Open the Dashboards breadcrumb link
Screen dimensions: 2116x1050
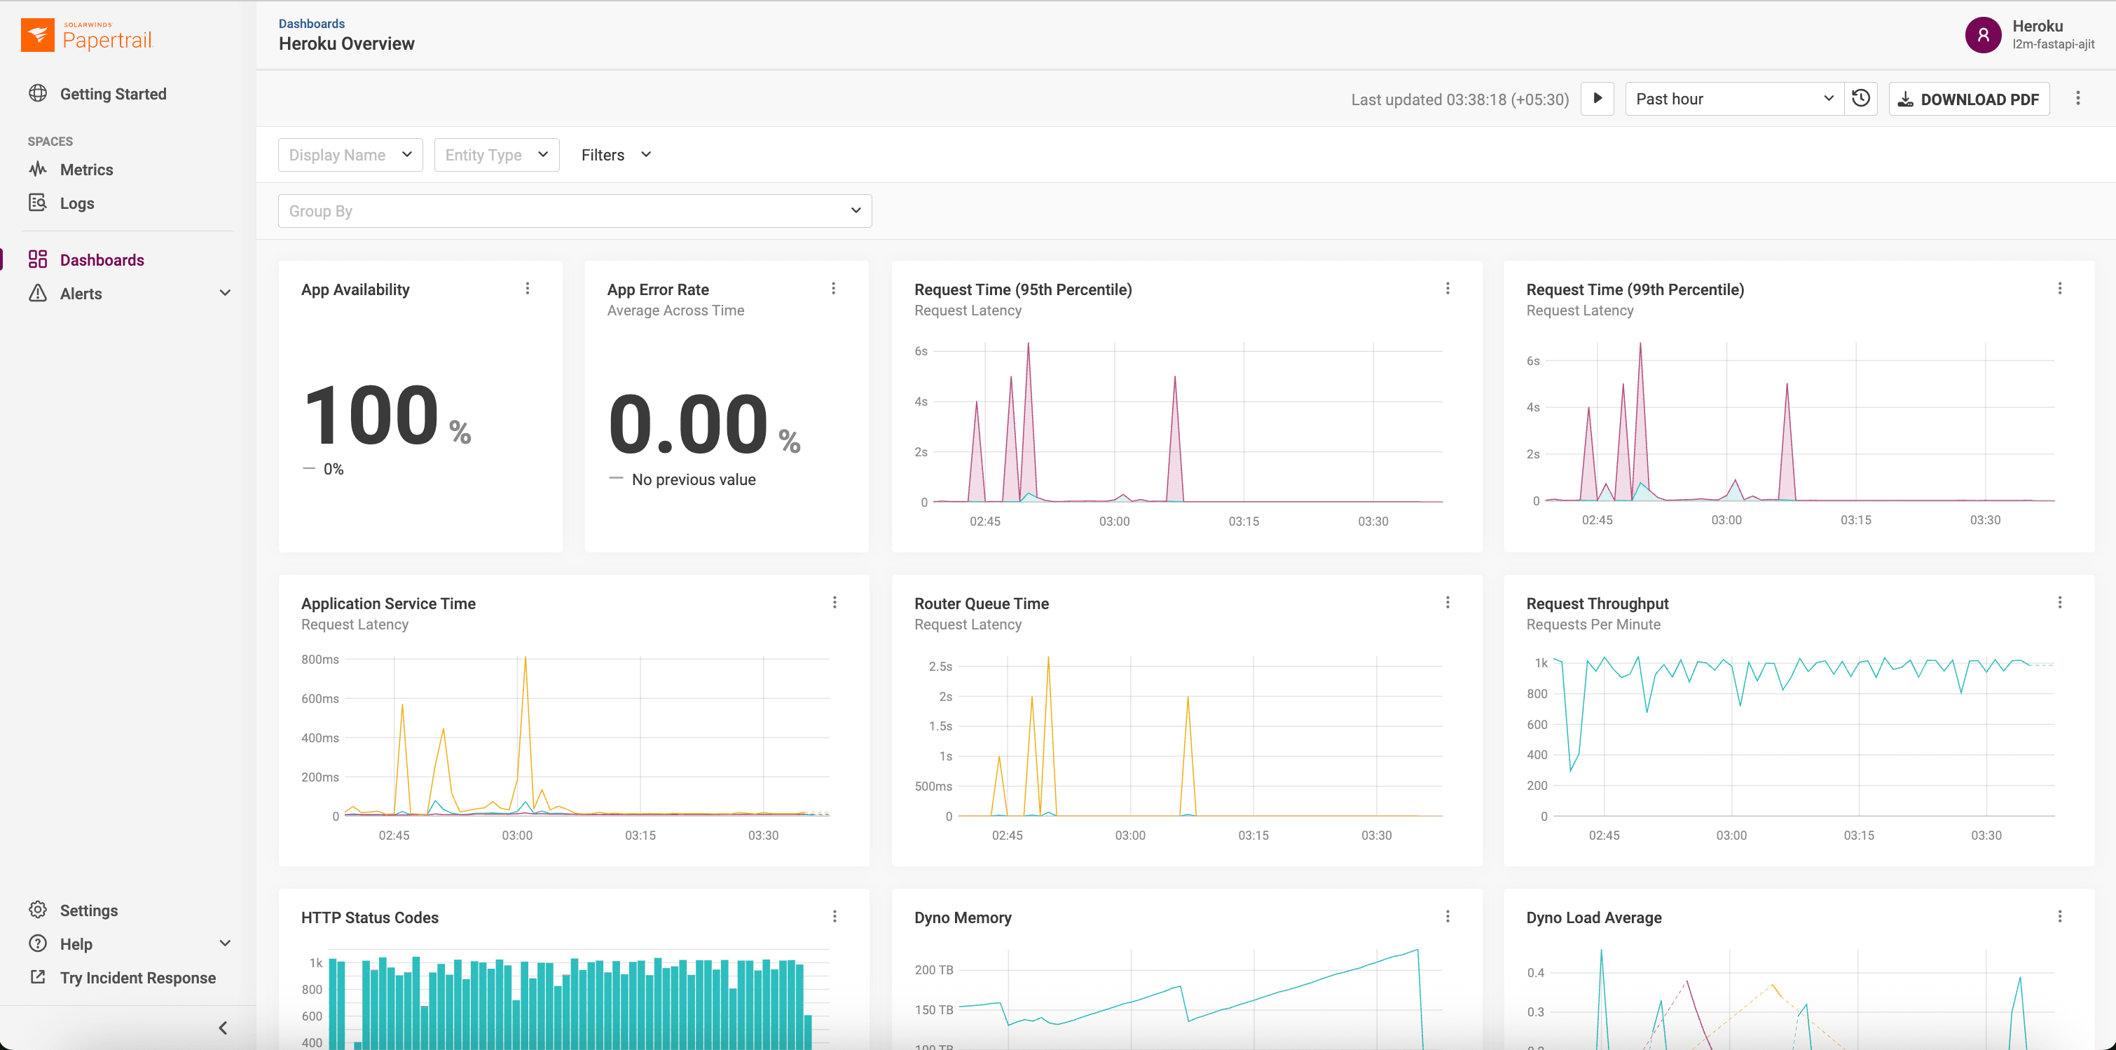click(311, 23)
